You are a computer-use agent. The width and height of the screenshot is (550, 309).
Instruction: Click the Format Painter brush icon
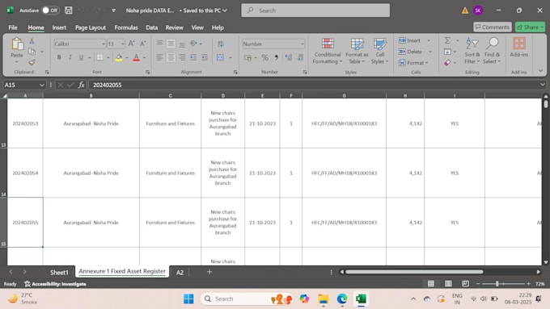pos(32,63)
